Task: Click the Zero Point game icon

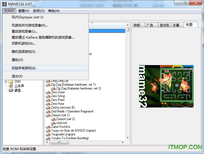Action: tap(48, 100)
